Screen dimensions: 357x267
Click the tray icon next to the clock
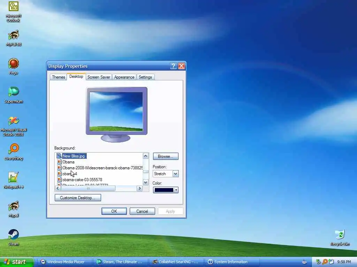[331, 262]
